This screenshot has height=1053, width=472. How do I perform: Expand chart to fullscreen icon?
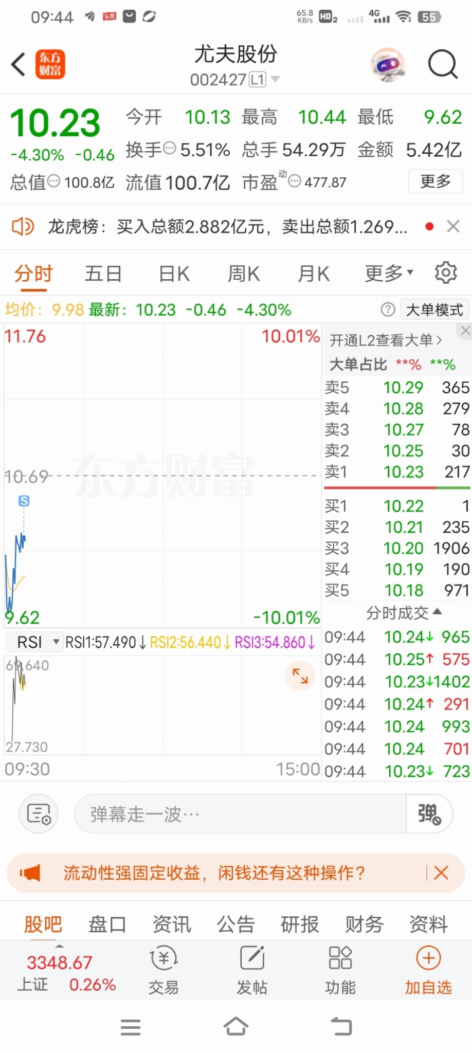coord(300,676)
